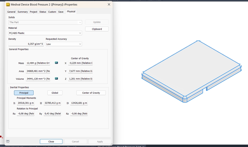
Task: Click the calculator icon beside Volume
Action: (56, 78)
